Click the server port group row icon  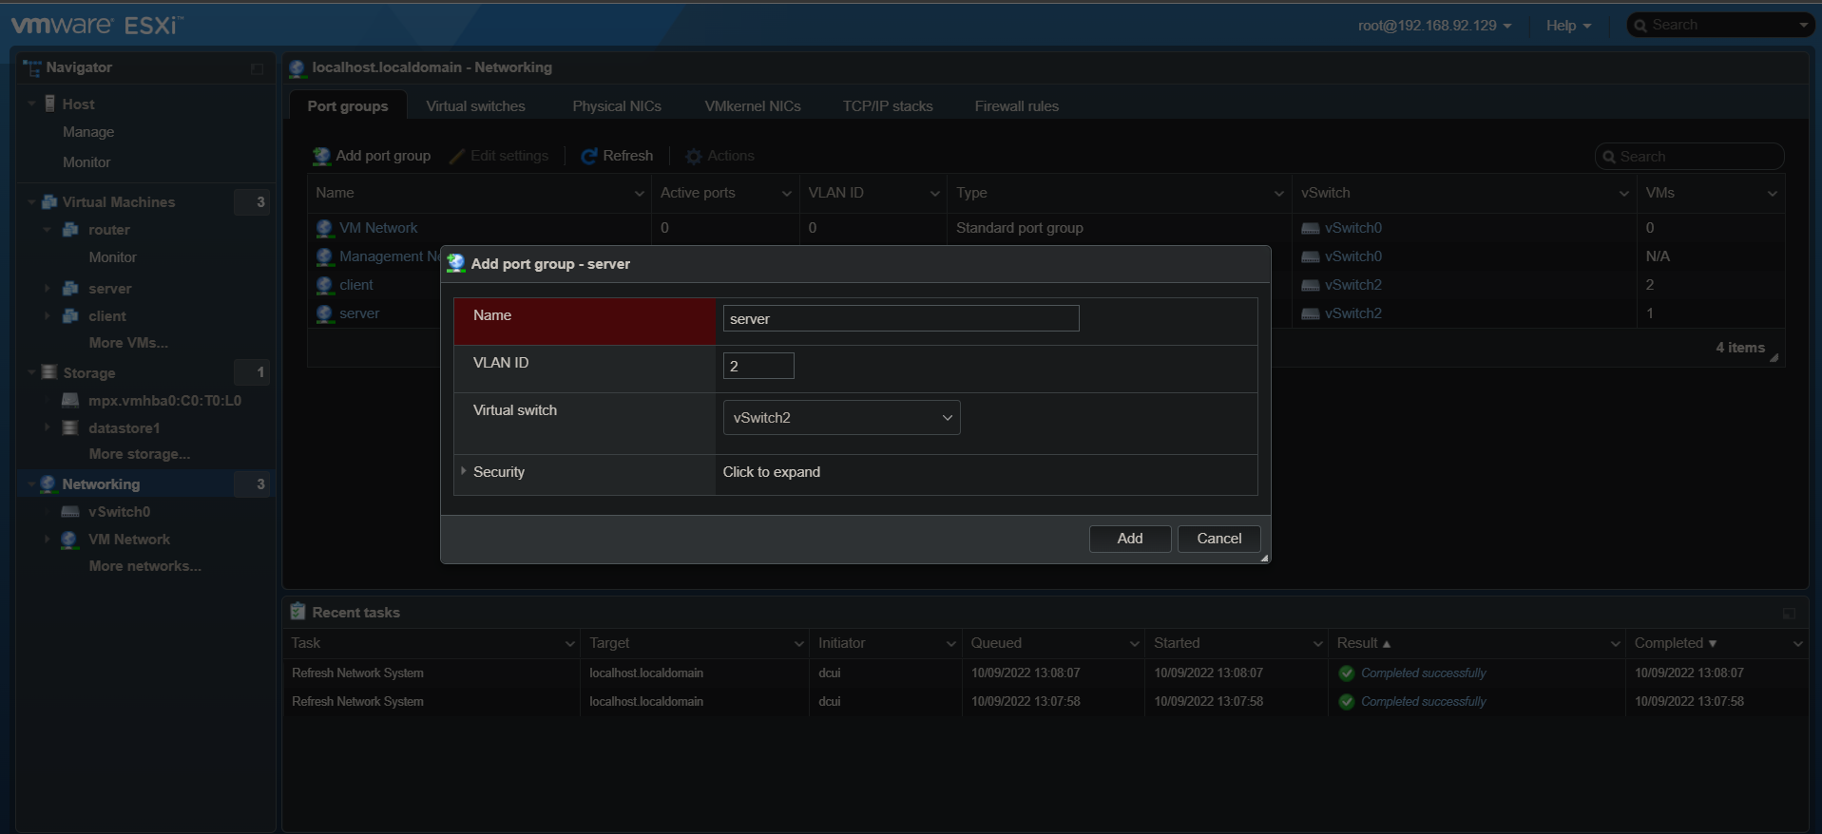click(x=324, y=313)
